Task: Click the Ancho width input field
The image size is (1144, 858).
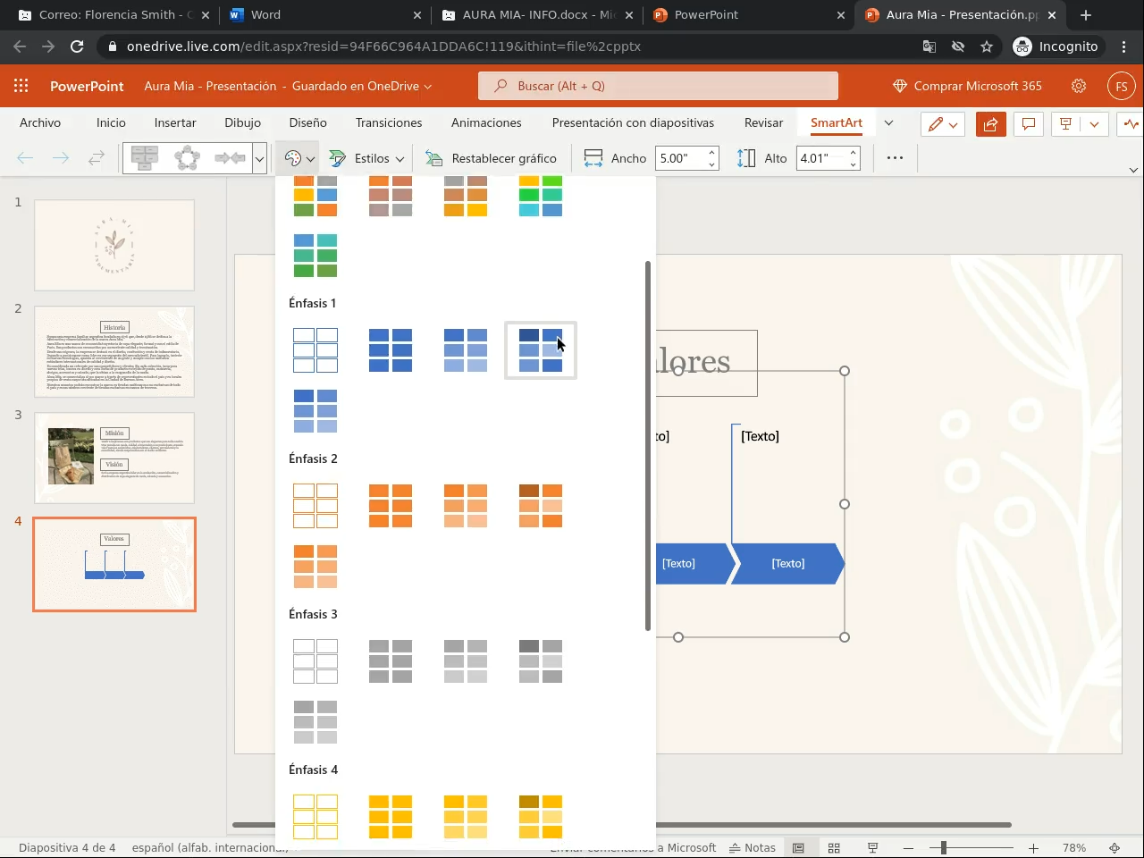Action: coord(680,158)
